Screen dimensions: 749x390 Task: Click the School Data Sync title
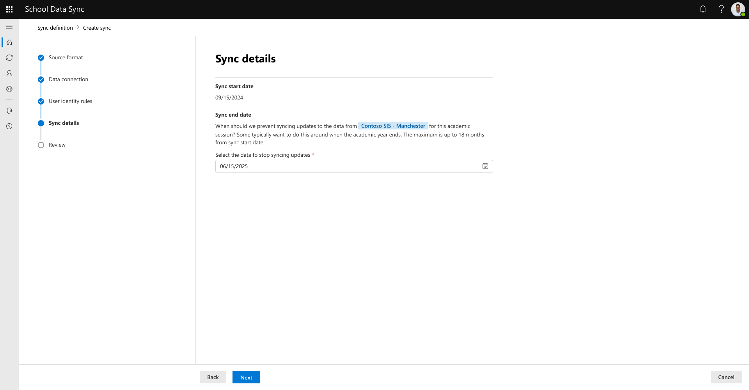point(55,9)
